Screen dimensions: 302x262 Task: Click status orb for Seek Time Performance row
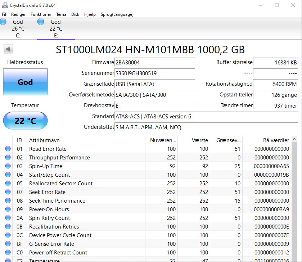point(8,200)
